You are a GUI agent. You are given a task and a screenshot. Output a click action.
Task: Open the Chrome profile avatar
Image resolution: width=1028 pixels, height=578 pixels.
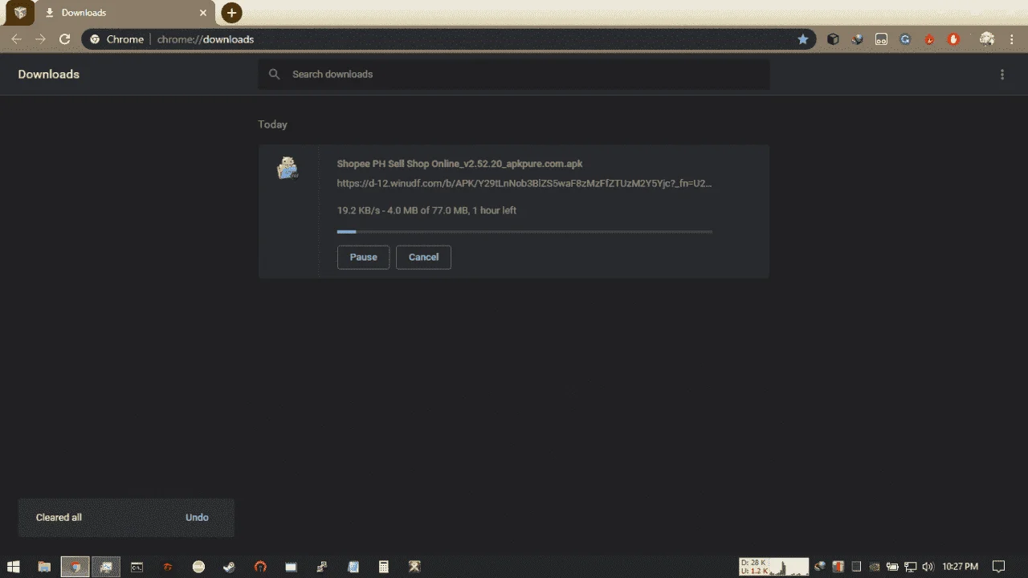pos(987,39)
